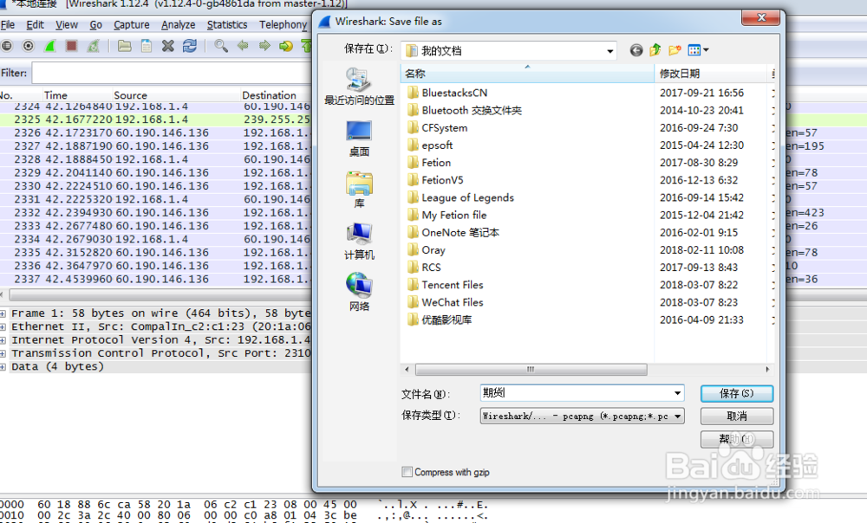Open the file name history dropdown arrow

coord(677,393)
